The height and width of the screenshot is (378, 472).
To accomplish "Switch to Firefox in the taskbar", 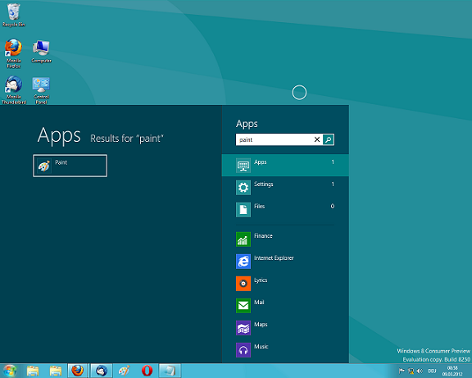I will point(77,371).
